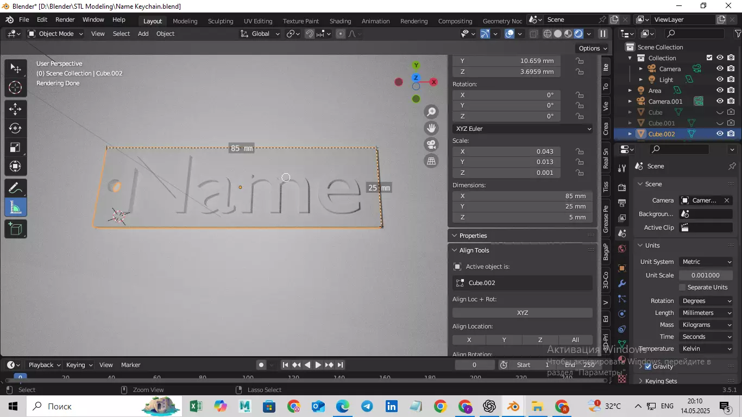Enable the Separate Units checkbox
742x417 pixels.
click(683, 287)
